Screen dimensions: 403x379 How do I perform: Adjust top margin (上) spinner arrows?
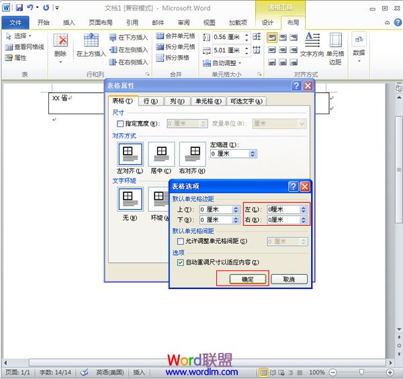pos(236,210)
